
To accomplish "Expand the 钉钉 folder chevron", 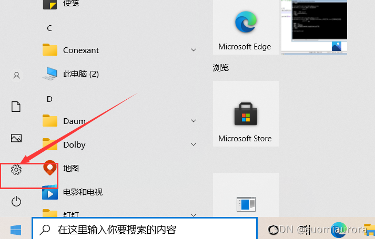I will [x=194, y=215].
